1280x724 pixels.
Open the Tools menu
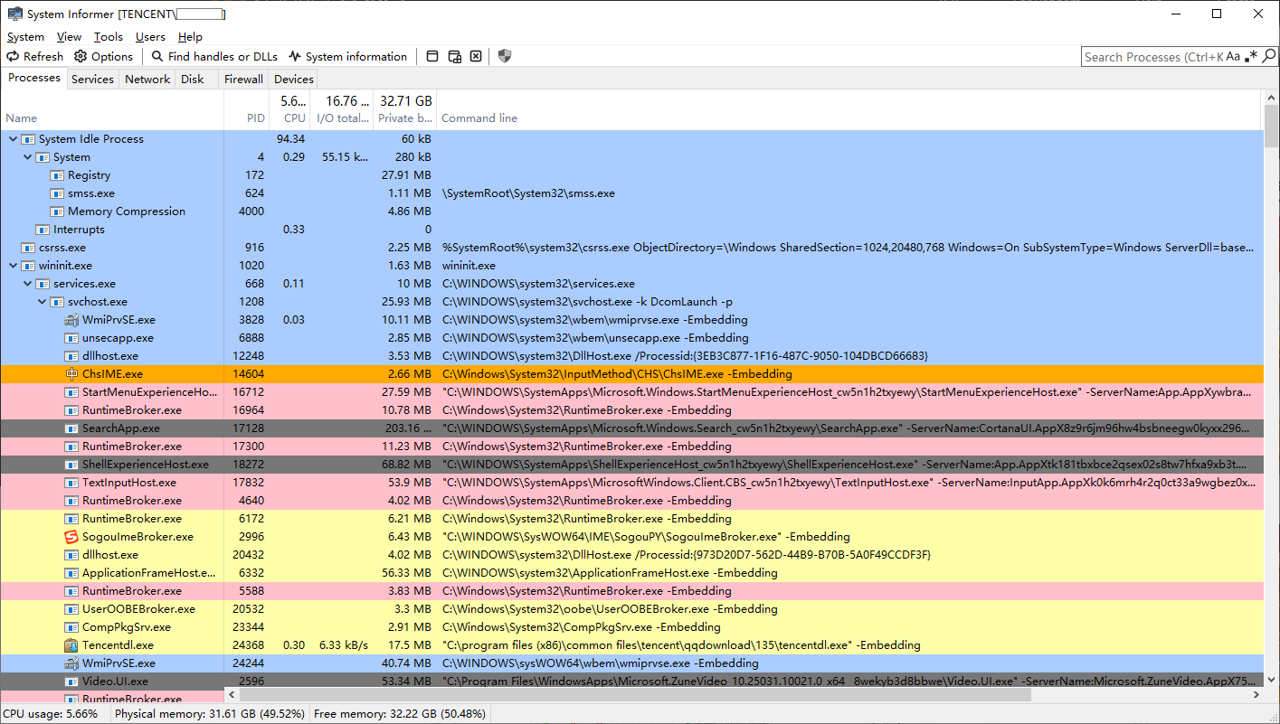tap(109, 37)
